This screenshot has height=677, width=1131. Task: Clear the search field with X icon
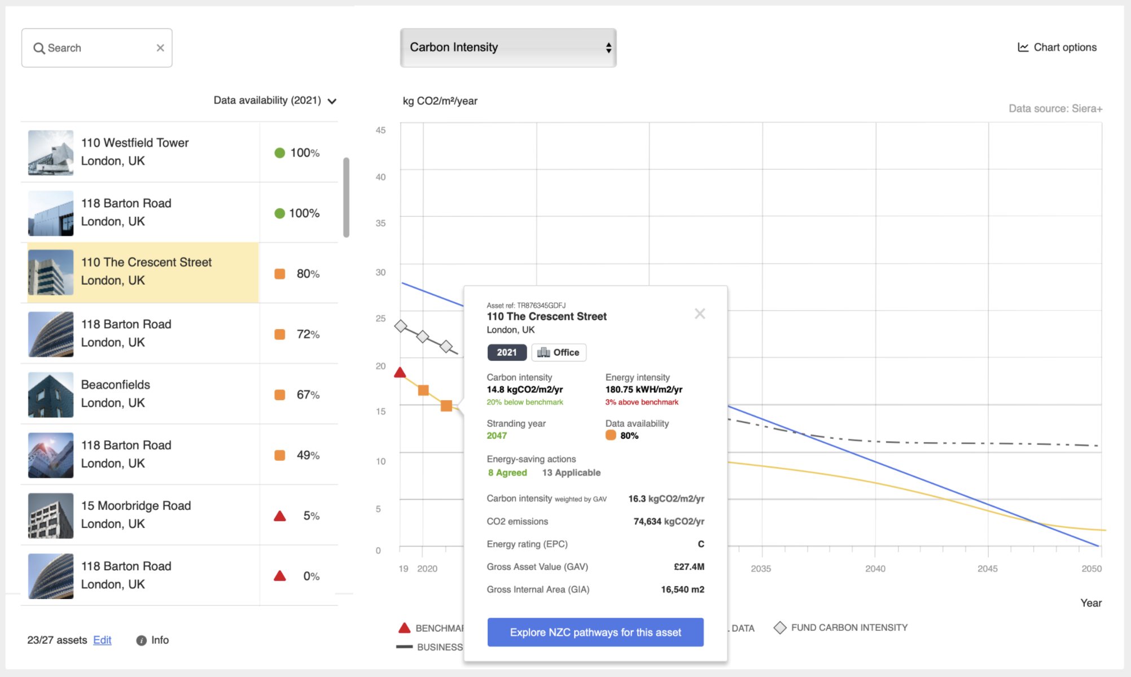pyautogui.click(x=160, y=48)
